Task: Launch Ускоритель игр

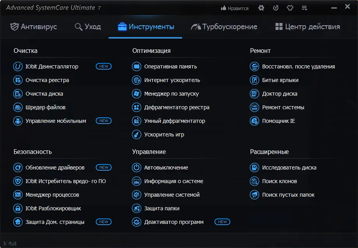Action: (165, 134)
